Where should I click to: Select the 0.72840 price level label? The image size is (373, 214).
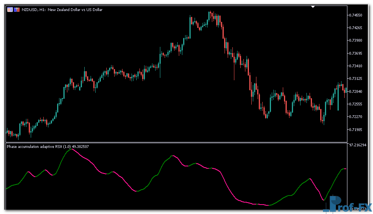(x=356, y=92)
